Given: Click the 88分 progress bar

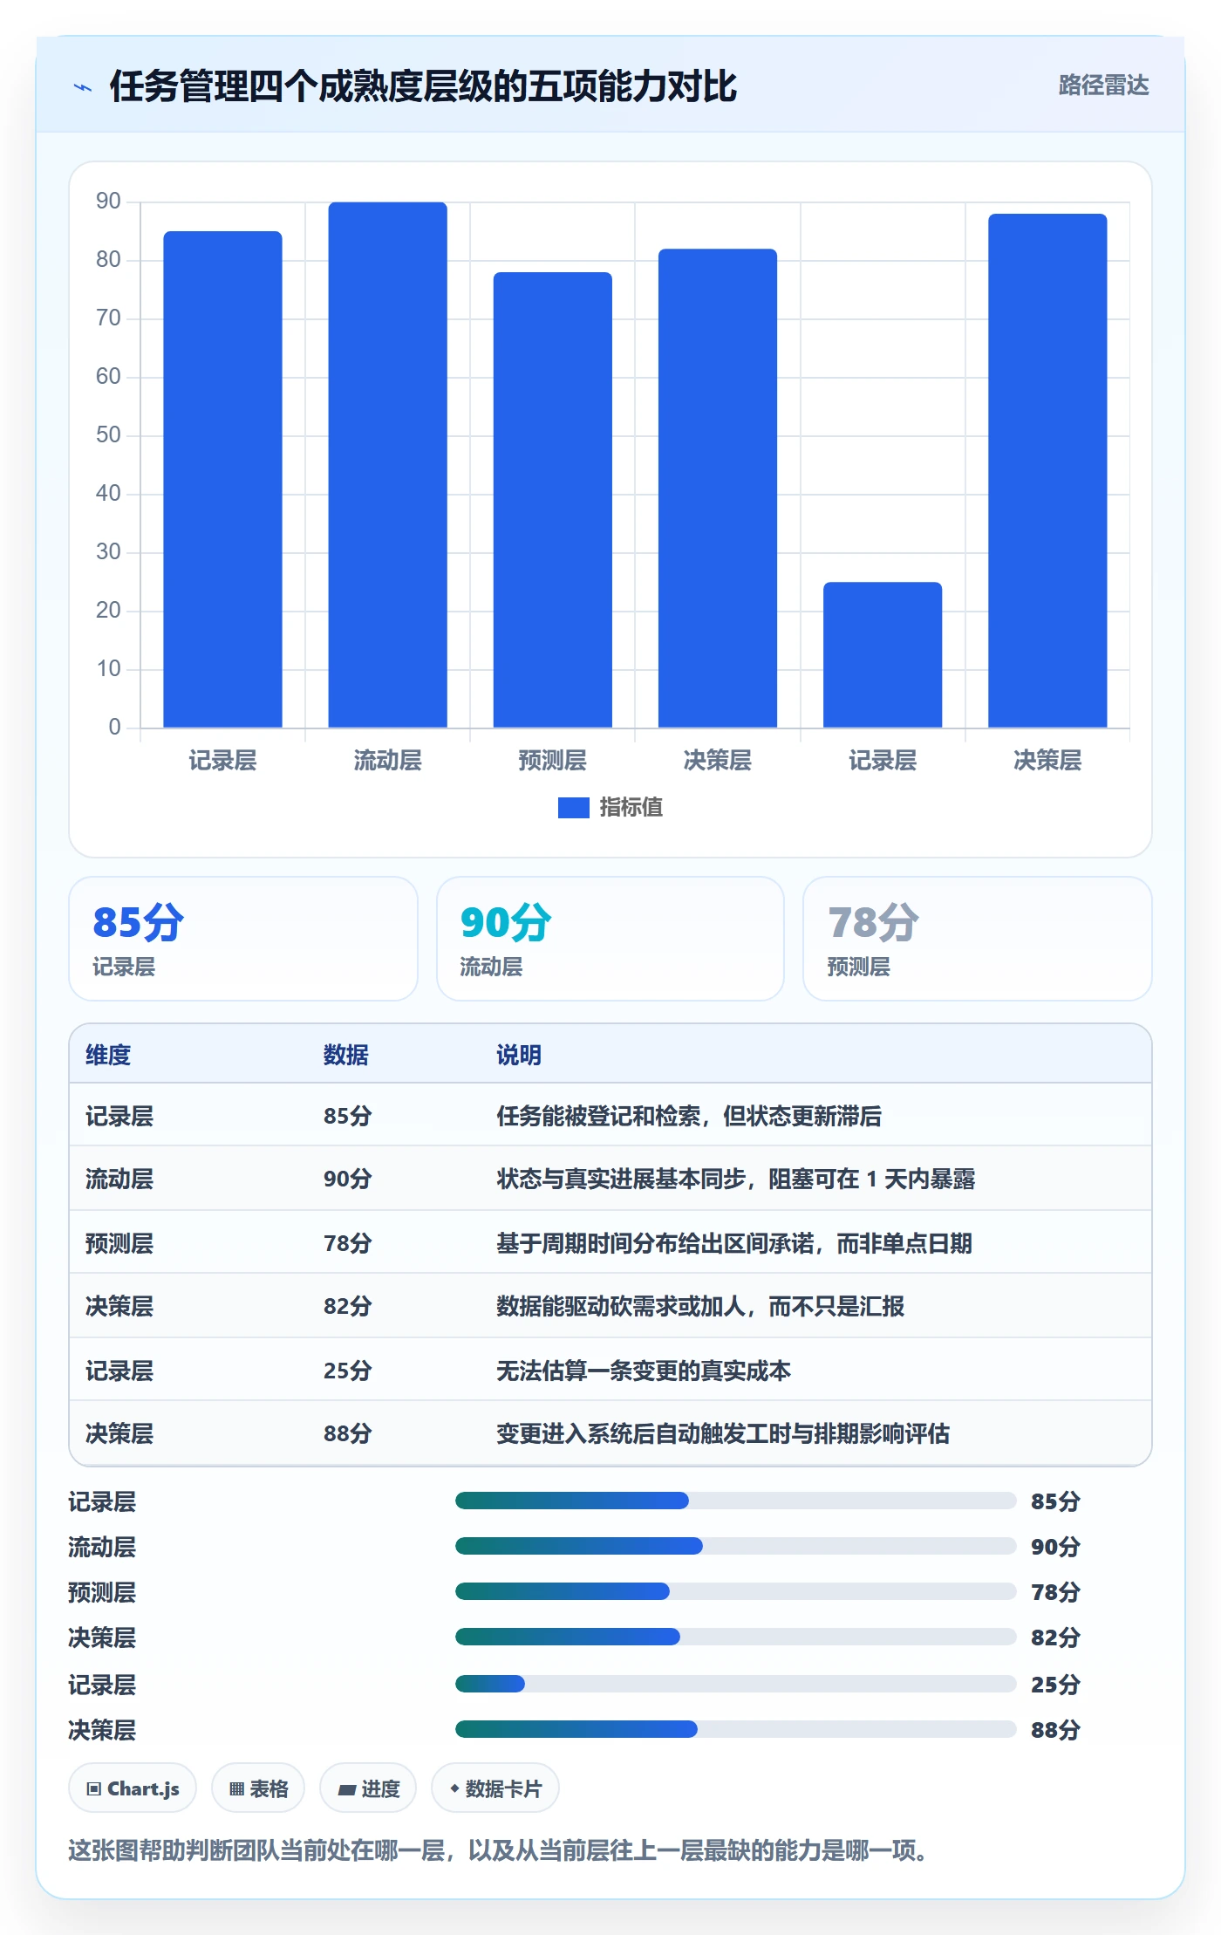Looking at the screenshot, I should pyautogui.click(x=735, y=1729).
